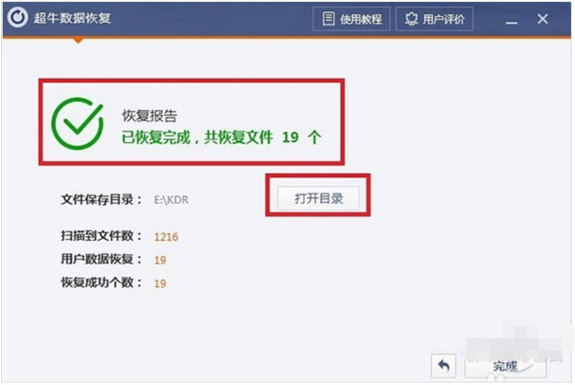Click the green recovery-complete checkmark icon
The width and height of the screenshot is (575, 385).
click(78, 123)
